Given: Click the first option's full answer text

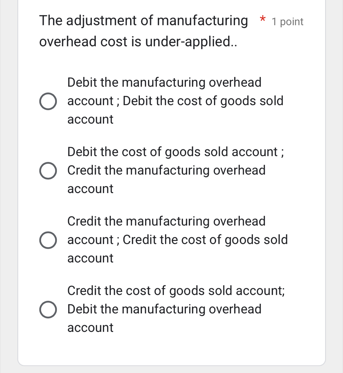Looking at the screenshot, I should [x=175, y=101].
